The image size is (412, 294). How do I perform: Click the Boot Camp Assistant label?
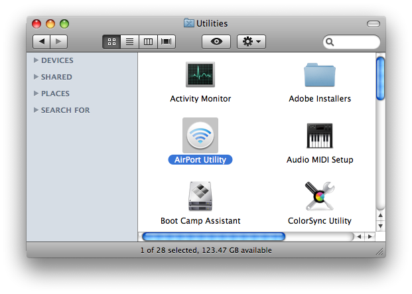click(x=200, y=221)
